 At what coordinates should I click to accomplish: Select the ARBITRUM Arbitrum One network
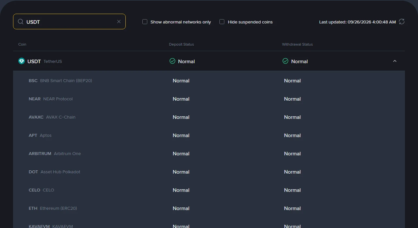(x=209, y=153)
